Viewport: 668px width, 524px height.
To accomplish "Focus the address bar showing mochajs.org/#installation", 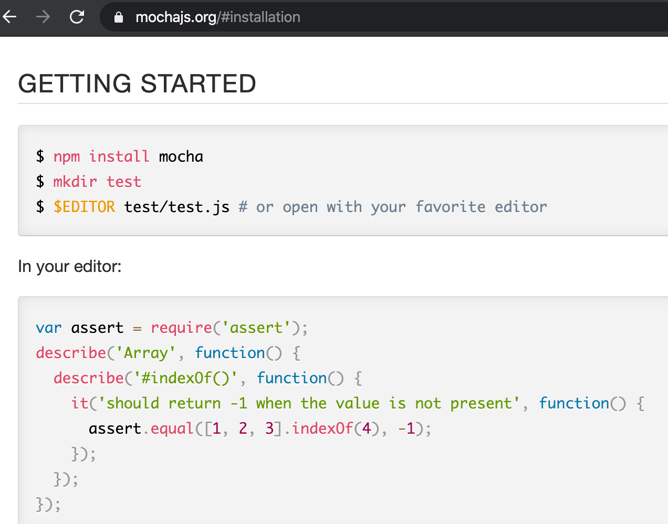I will click(x=383, y=17).
